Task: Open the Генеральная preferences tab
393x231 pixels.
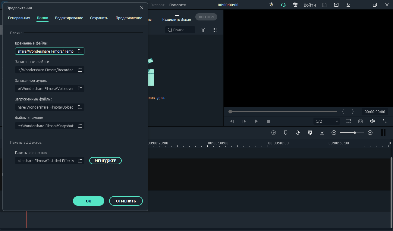Action: (x=19, y=18)
